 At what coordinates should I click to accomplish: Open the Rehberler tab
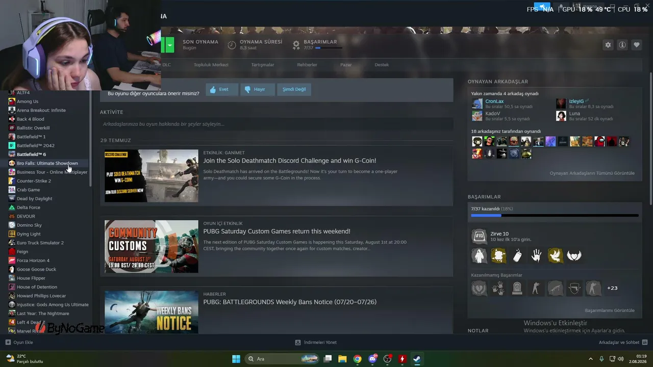coord(307,65)
